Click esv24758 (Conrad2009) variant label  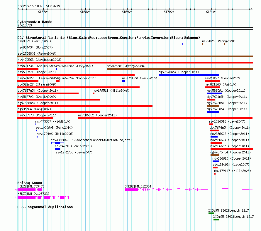coord(73,146)
